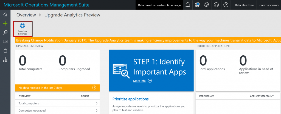Image resolution: width=281 pixels, height=114 pixels.
Task: Click the Breaking Change Notification banner
Action: 148,40
